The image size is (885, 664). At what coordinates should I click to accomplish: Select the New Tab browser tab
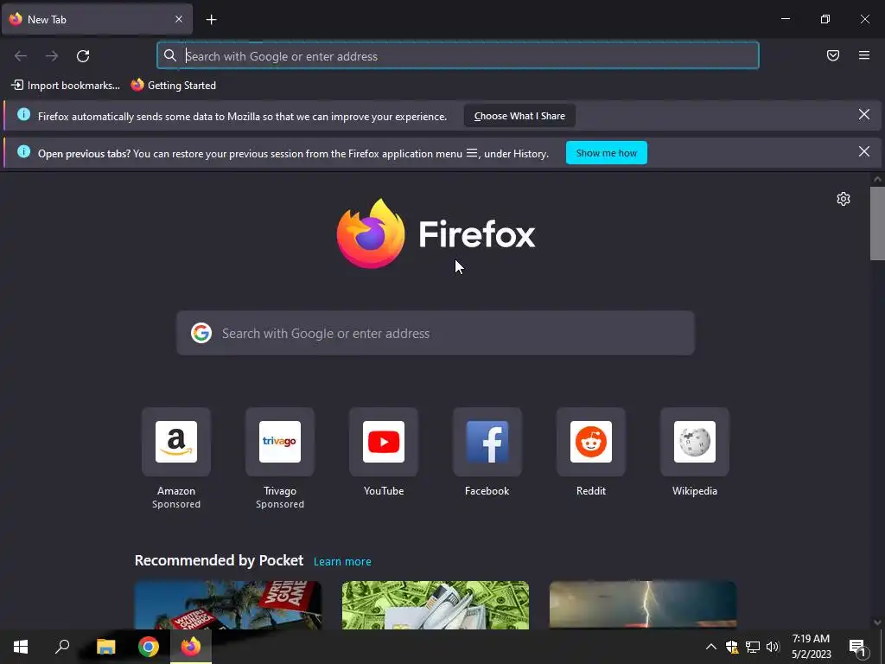pos(97,19)
